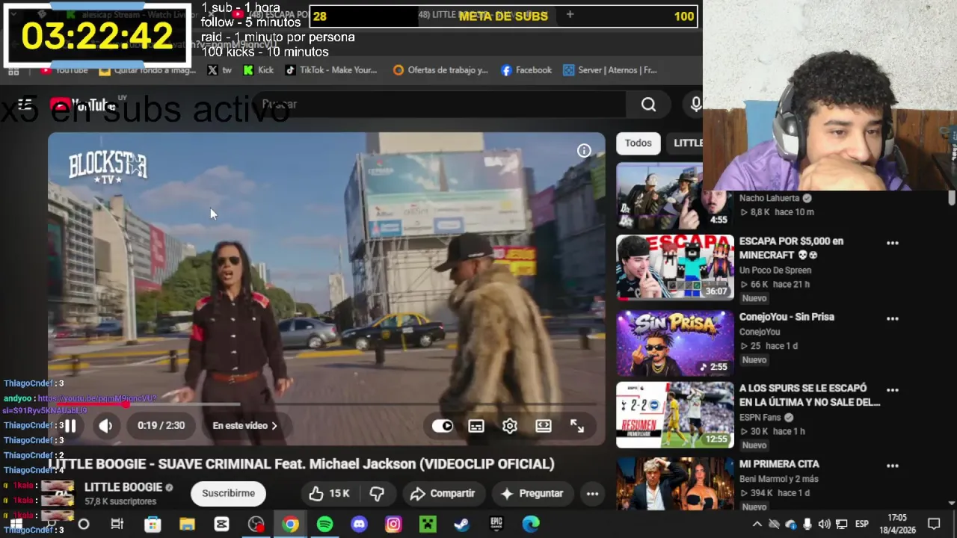Screen dimensions: 957x538
Task: Open the 'A LOS SPURS SE LE ESCAPÓ' title
Action: 810,395
